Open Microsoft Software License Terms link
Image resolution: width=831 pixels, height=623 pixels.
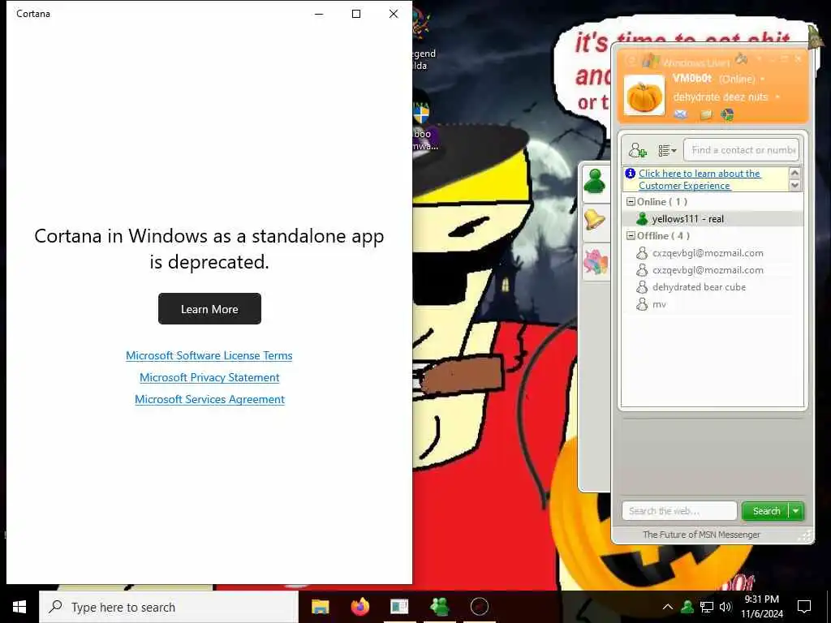click(x=209, y=356)
